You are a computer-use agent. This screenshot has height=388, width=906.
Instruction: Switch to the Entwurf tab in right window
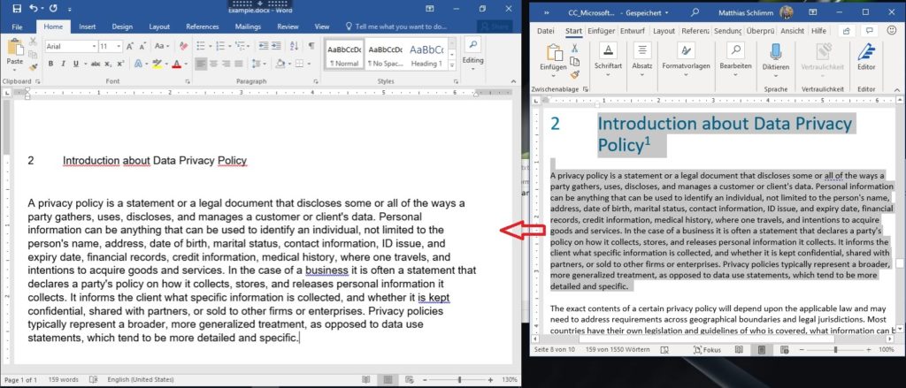click(633, 31)
